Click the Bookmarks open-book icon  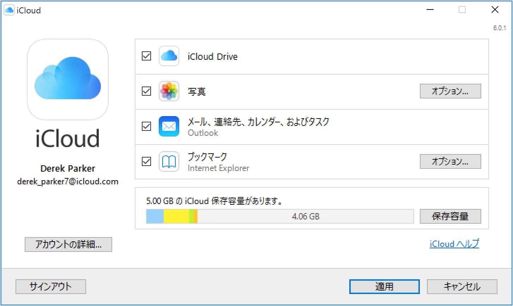click(x=169, y=161)
